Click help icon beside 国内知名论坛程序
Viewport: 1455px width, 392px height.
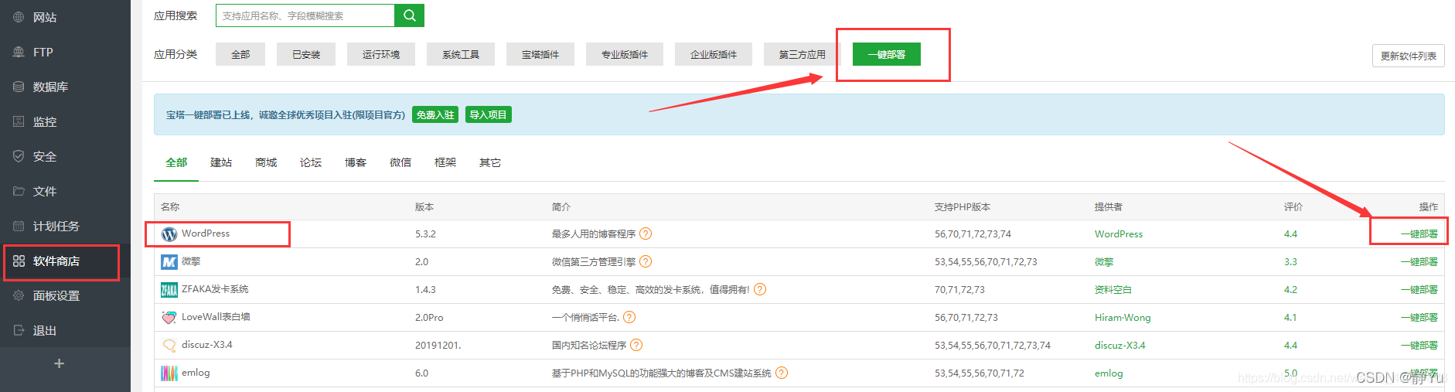click(x=636, y=345)
